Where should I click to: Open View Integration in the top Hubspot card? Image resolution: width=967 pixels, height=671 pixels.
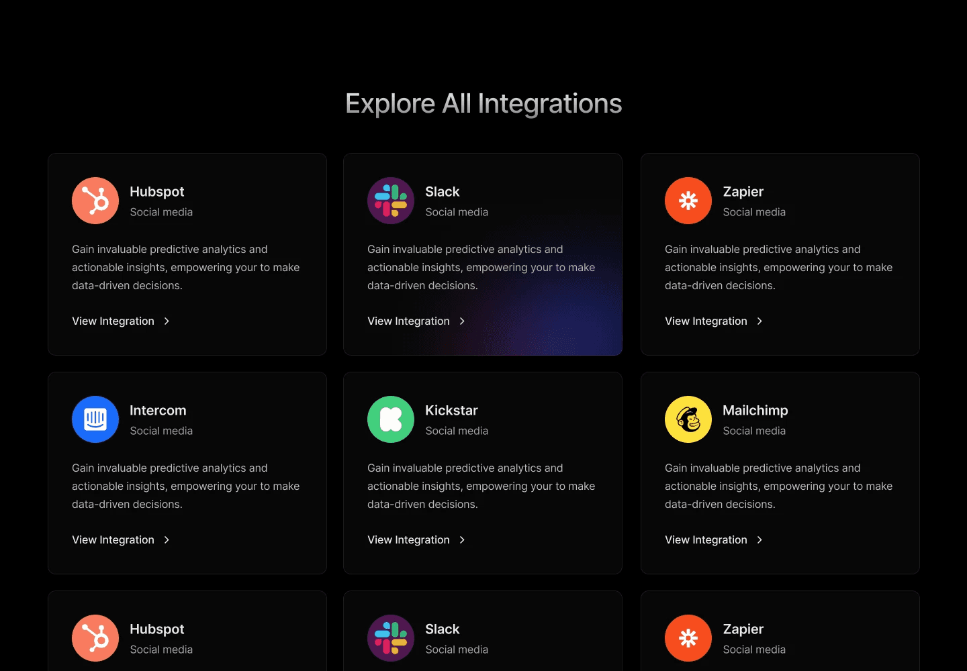(x=121, y=321)
